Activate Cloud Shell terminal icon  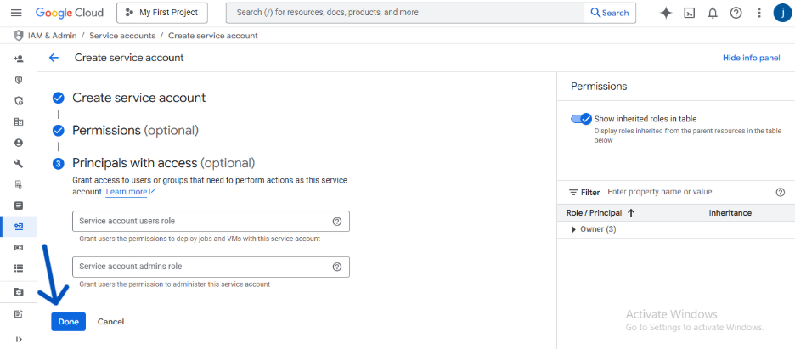pos(690,13)
